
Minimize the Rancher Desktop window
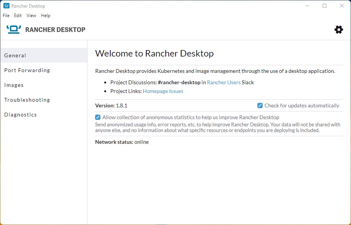point(307,6)
